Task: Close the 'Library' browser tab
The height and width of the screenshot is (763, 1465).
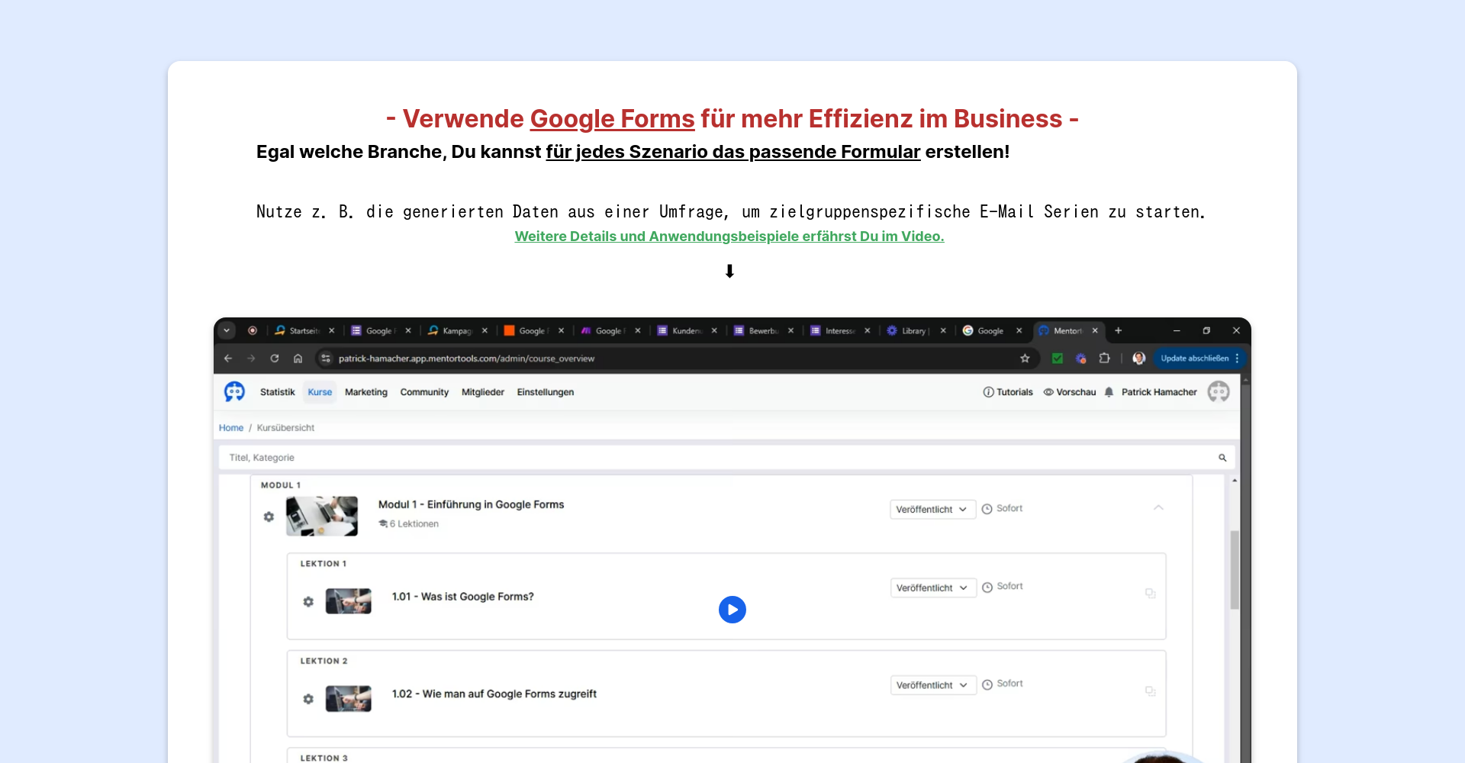Action: click(x=943, y=330)
